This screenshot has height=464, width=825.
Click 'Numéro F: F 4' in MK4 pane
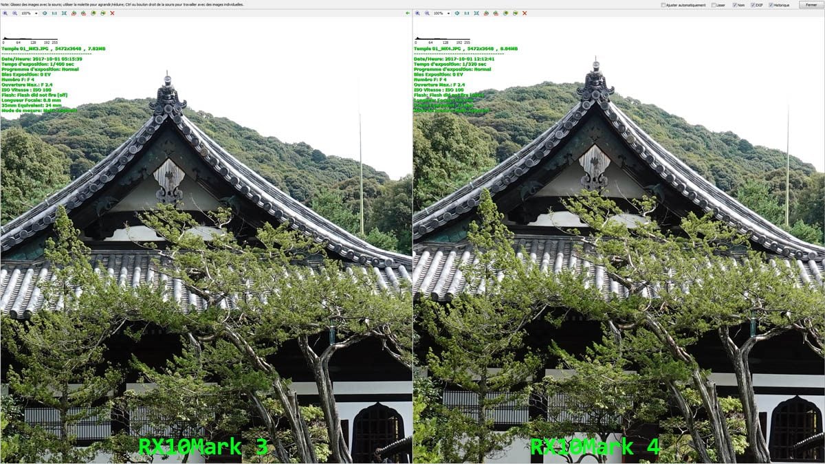point(430,80)
